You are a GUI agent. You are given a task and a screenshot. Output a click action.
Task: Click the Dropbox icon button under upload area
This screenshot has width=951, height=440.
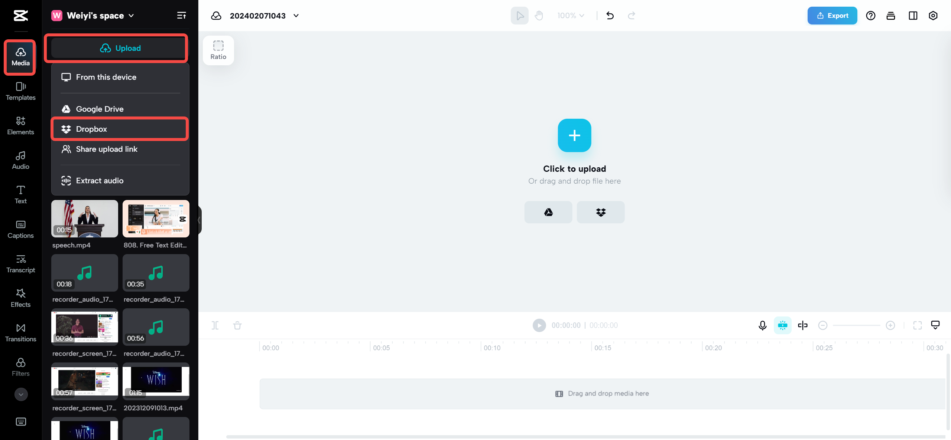coord(600,212)
